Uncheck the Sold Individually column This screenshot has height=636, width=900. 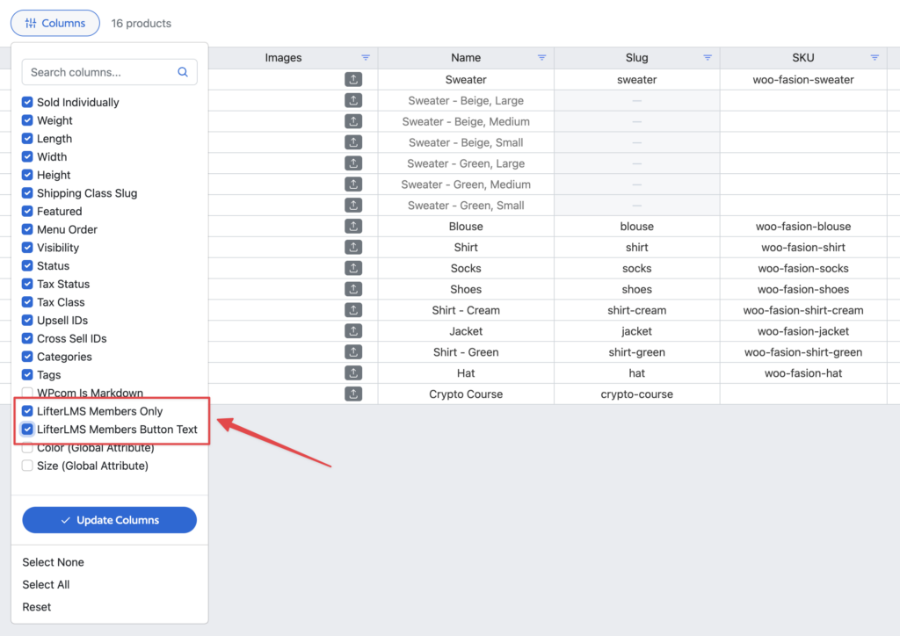(27, 102)
